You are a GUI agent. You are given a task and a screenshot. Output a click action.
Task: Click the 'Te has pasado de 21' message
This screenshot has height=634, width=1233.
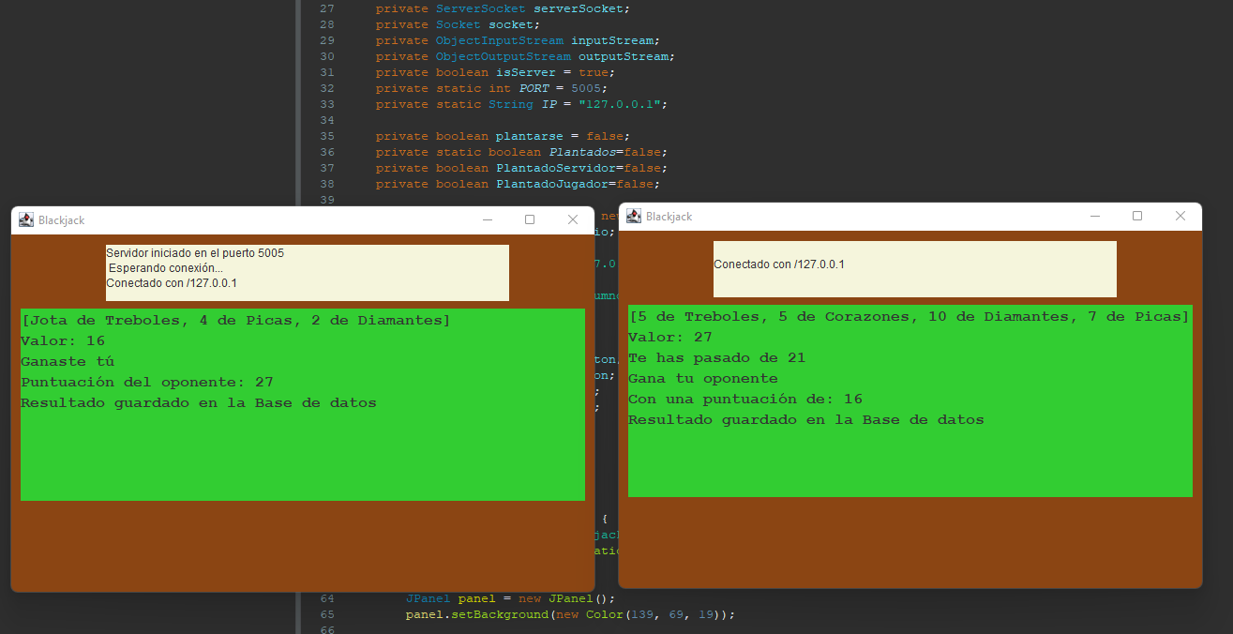pyautogui.click(x=716, y=358)
